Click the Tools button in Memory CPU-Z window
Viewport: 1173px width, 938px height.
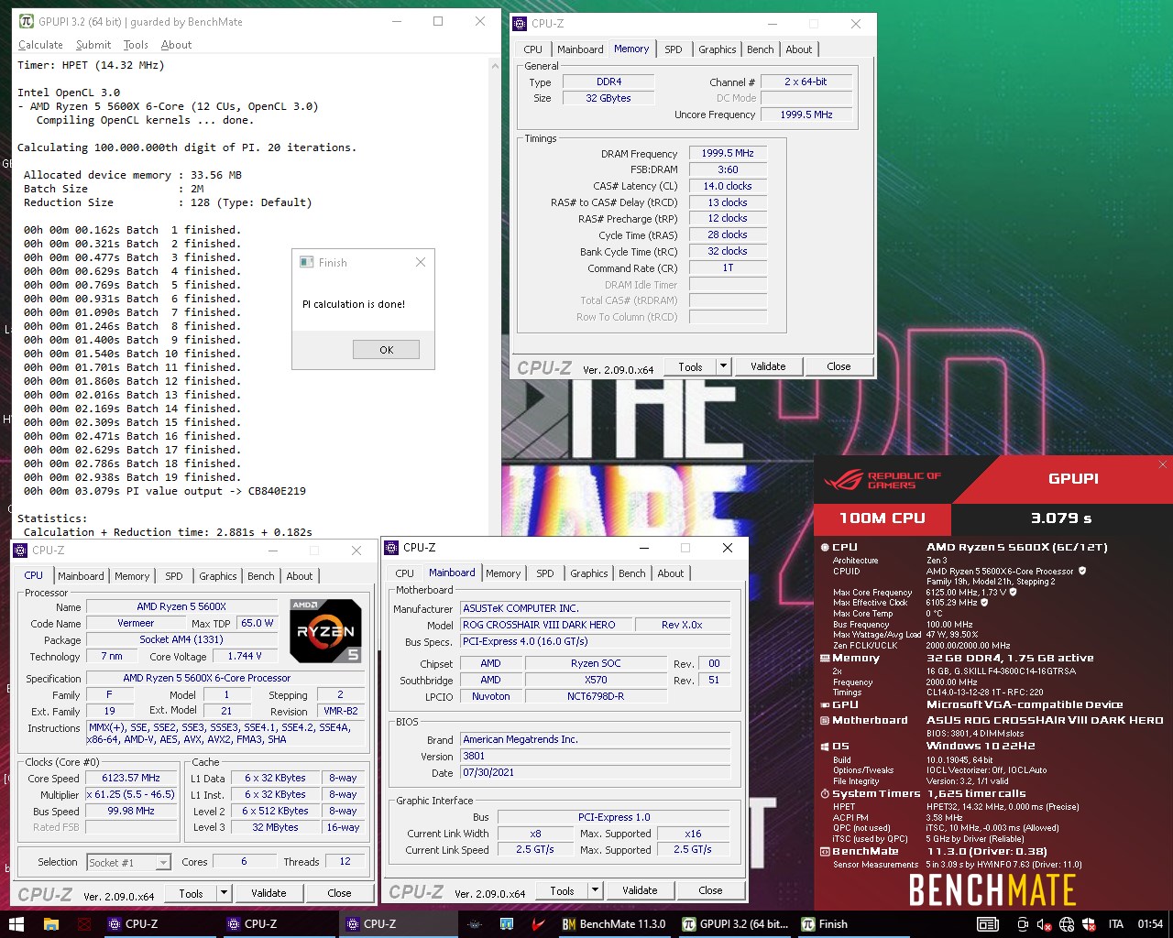pos(690,366)
